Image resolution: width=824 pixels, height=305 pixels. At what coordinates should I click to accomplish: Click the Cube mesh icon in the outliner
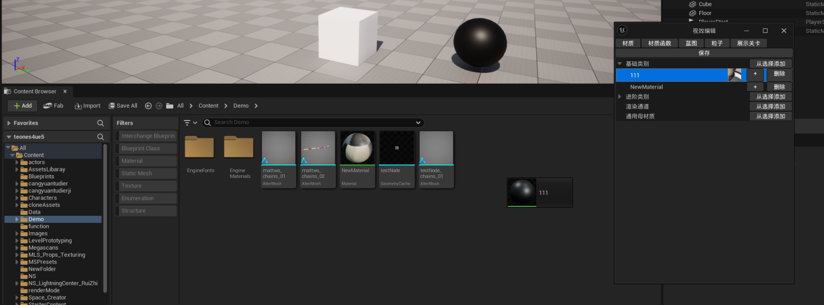pyautogui.click(x=692, y=4)
